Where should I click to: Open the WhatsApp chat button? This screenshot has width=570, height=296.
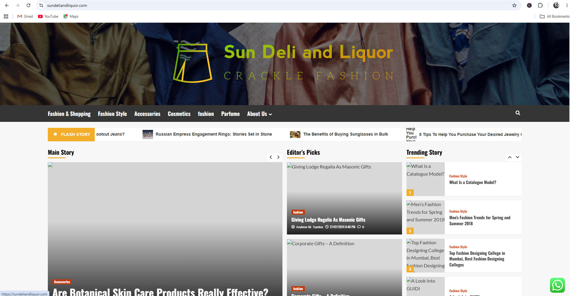[557, 285]
